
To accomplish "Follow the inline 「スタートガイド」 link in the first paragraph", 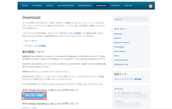I will point(56,23).
